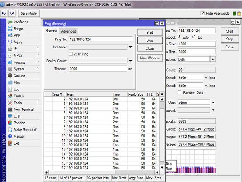Enable the ARP Ping checkbox
Viewport: 242px width, 182px height.
coord(71,54)
